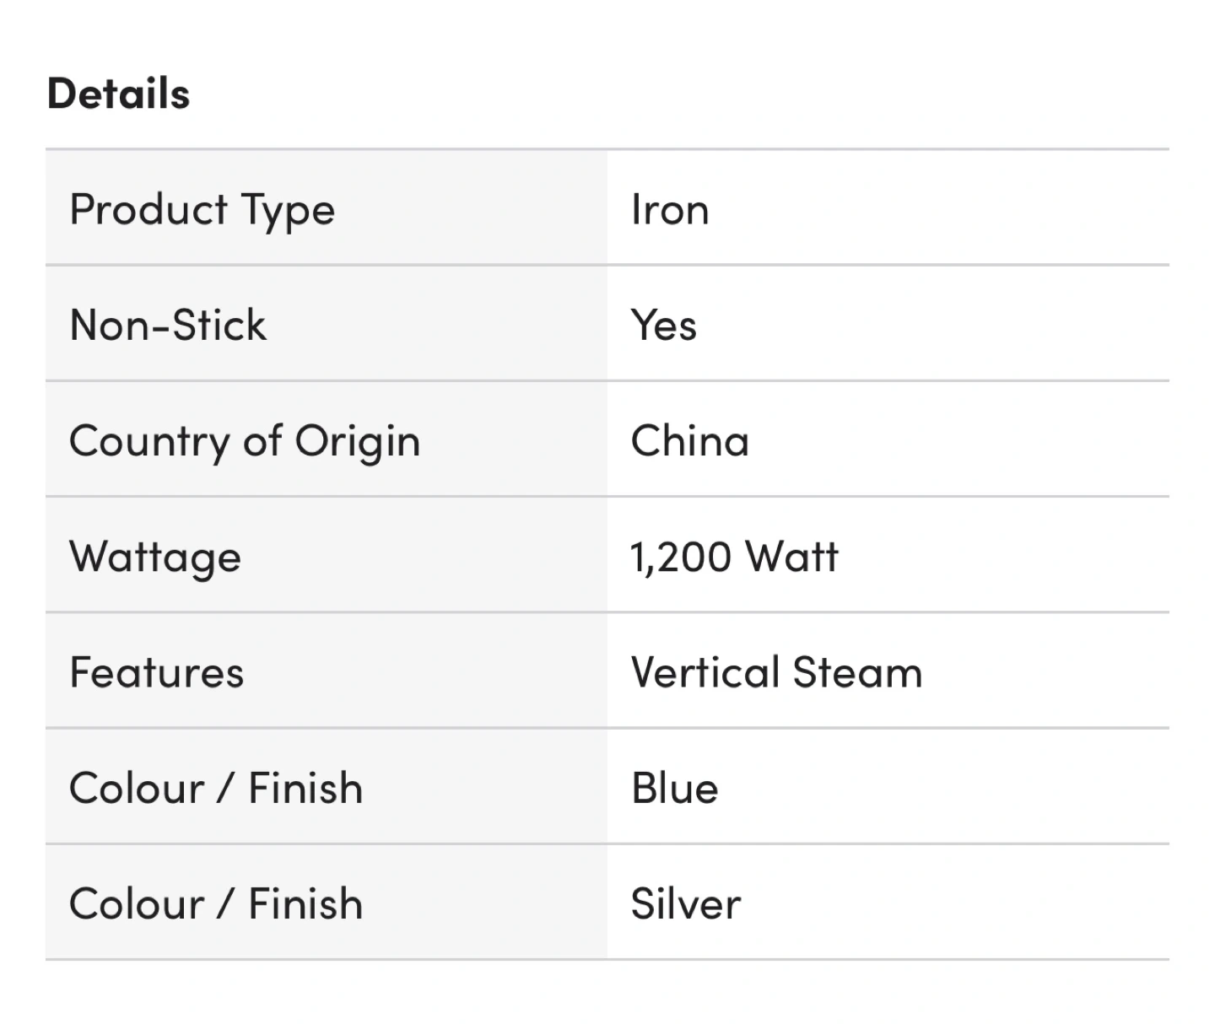The width and height of the screenshot is (1215, 1024).
Task: Click the Vertical Steam feature value
Action: click(x=776, y=672)
